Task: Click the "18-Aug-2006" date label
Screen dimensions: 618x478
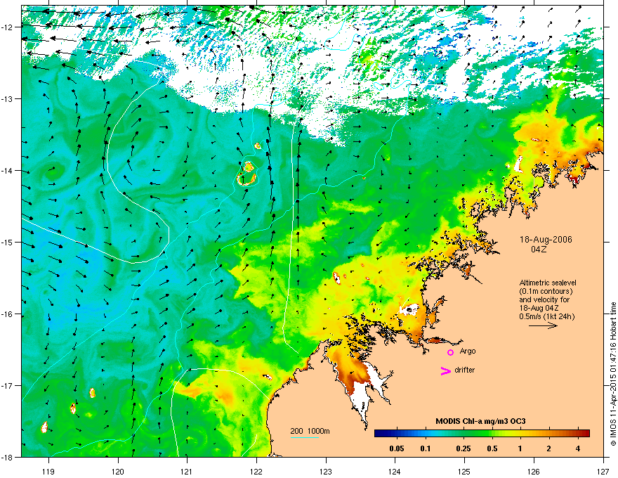Action: (546, 240)
